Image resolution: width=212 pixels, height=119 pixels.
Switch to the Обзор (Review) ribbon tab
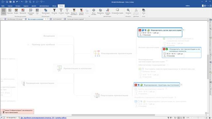pyautogui.click(x=54, y=6)
